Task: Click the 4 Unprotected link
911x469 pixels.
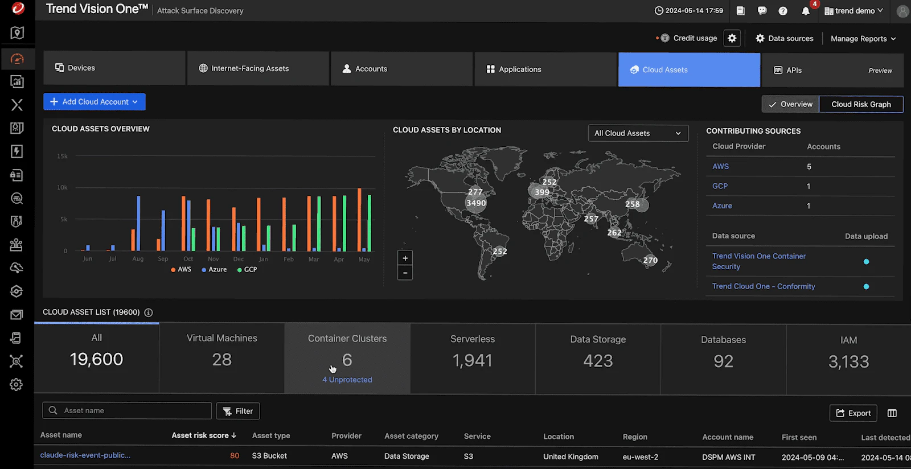Action: coord(347,380)
